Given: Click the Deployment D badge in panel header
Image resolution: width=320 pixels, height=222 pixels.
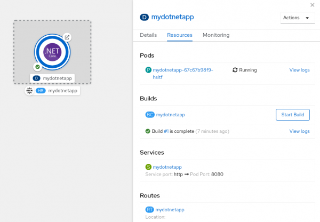Looking at the screenshot, I should 143,17.
